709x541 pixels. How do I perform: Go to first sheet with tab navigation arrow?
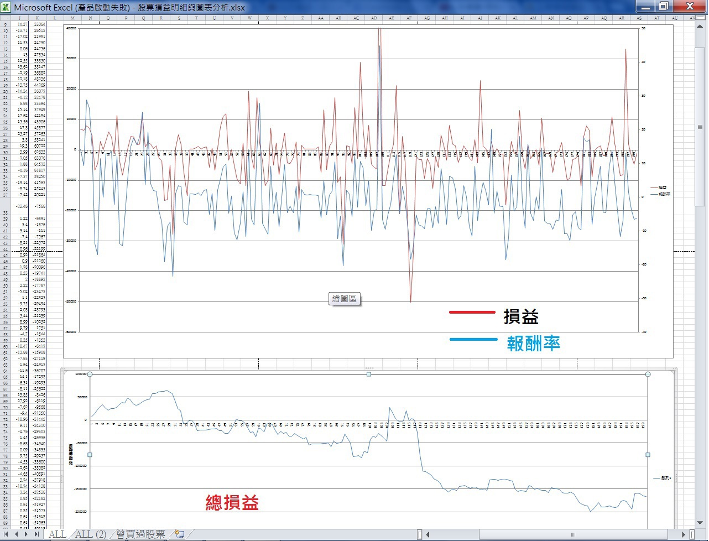tap(7, 534)
